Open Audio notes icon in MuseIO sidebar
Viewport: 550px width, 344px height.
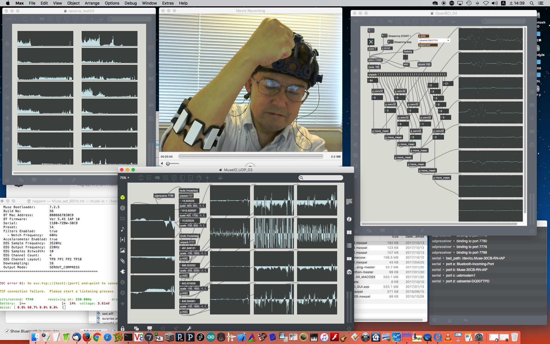click(x=123, y=229)
